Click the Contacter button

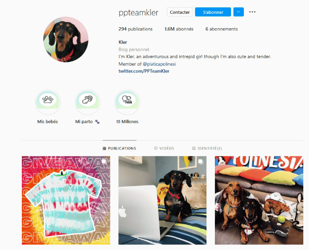(180, 12)
